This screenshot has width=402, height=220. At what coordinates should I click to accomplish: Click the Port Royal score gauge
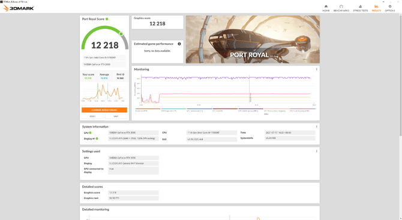pyautogui.click(x=104, y=38)
